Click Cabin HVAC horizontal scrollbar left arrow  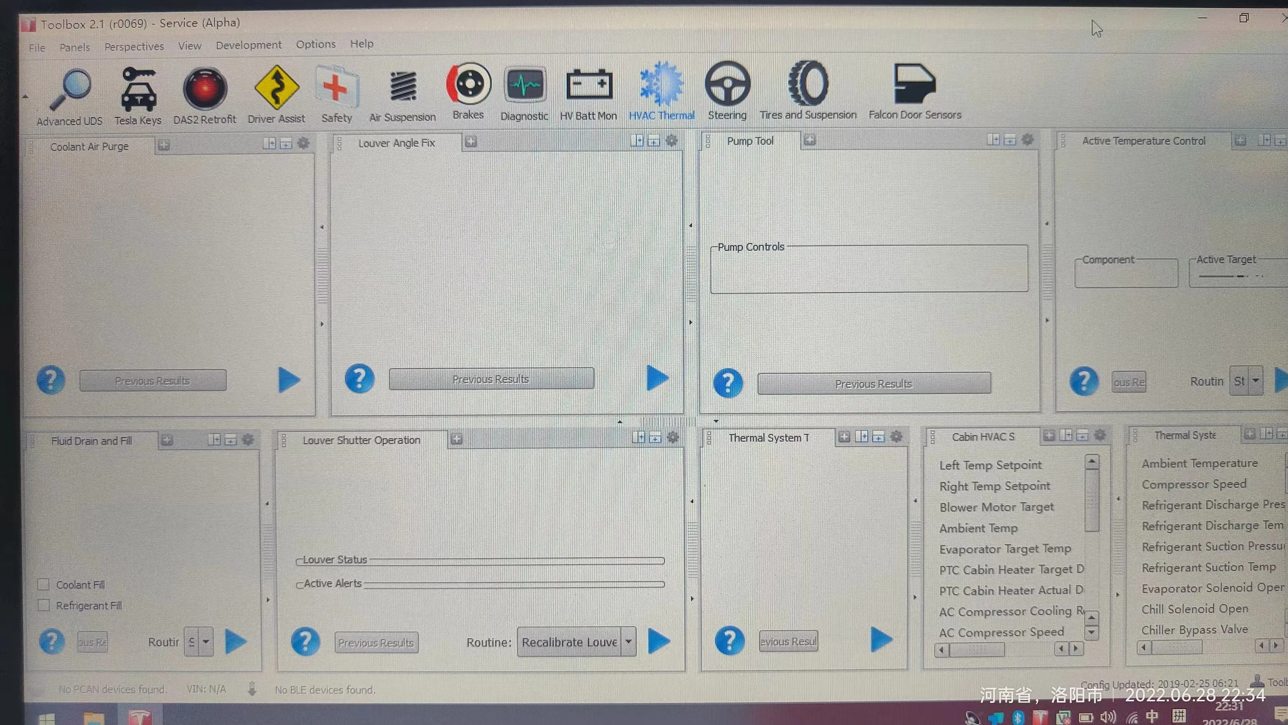[x=941, y=650]
